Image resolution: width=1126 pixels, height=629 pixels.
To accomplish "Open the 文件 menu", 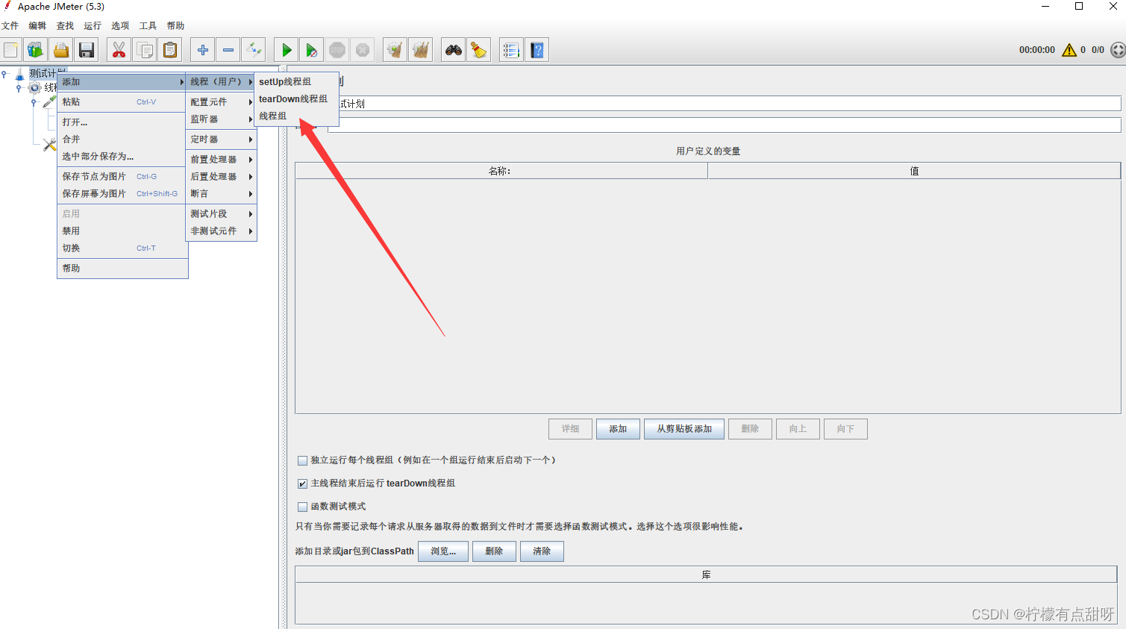I will click(x=10, y=26).
